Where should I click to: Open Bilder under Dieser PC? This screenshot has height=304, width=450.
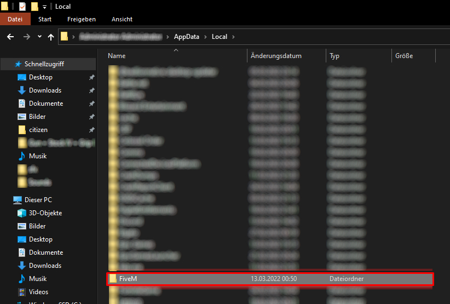click(37, 226)
